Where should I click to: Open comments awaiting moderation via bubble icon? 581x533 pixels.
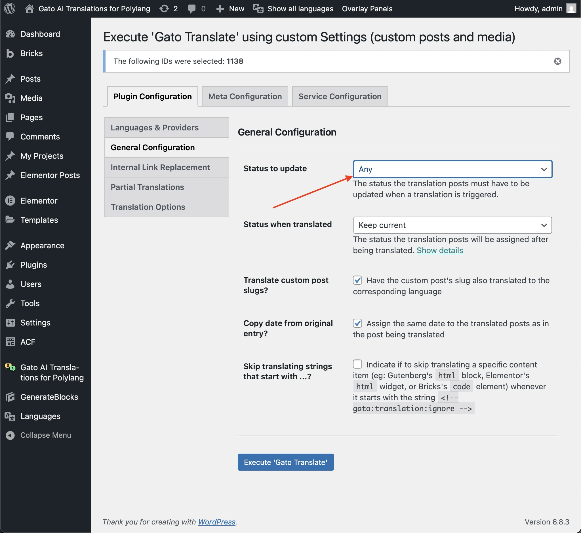click(192, 9)
